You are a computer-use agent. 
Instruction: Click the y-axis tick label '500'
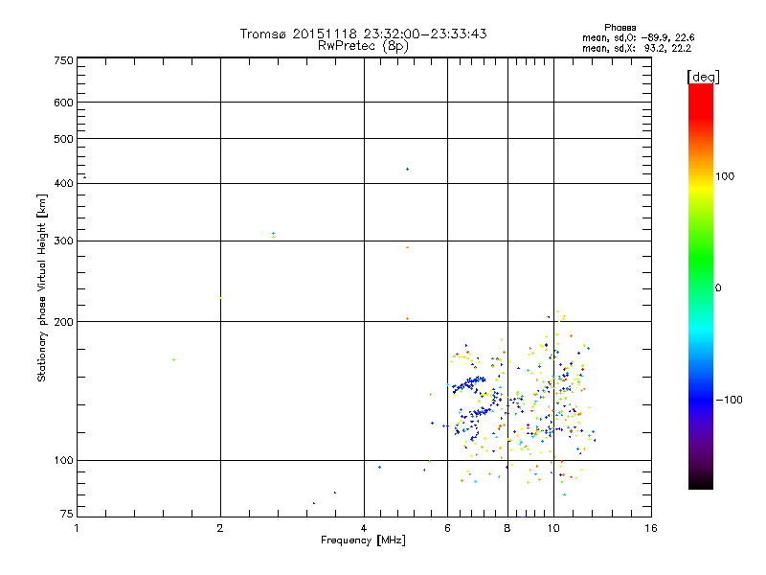tap(63, 139)
